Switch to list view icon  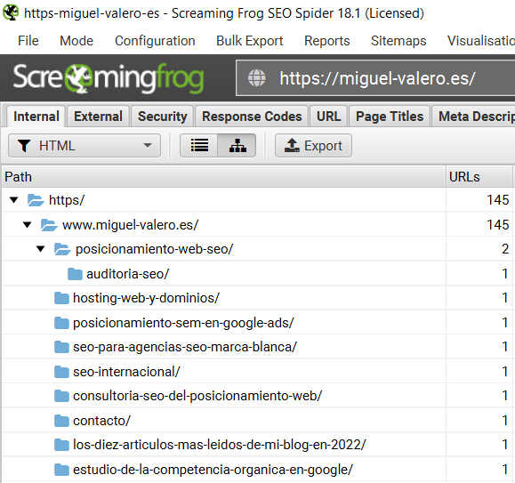click(199, 146)
